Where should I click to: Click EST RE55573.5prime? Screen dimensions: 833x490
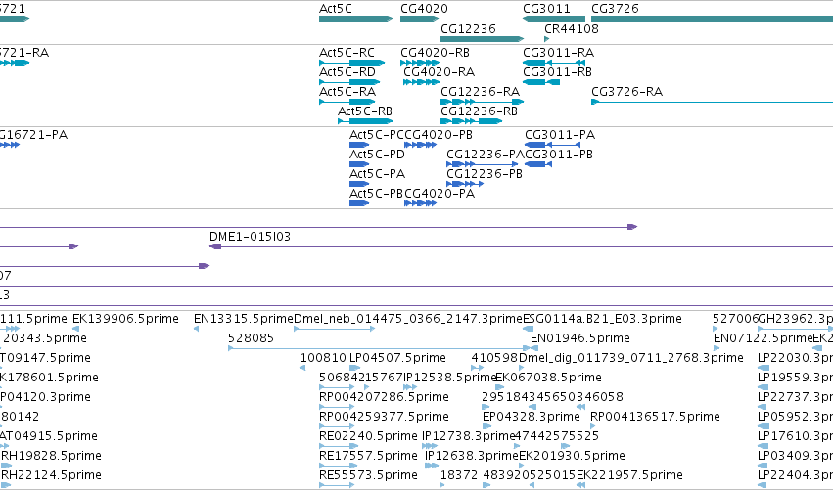368,475
